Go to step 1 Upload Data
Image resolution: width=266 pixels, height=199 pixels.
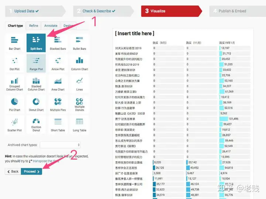tap(35, 11)
